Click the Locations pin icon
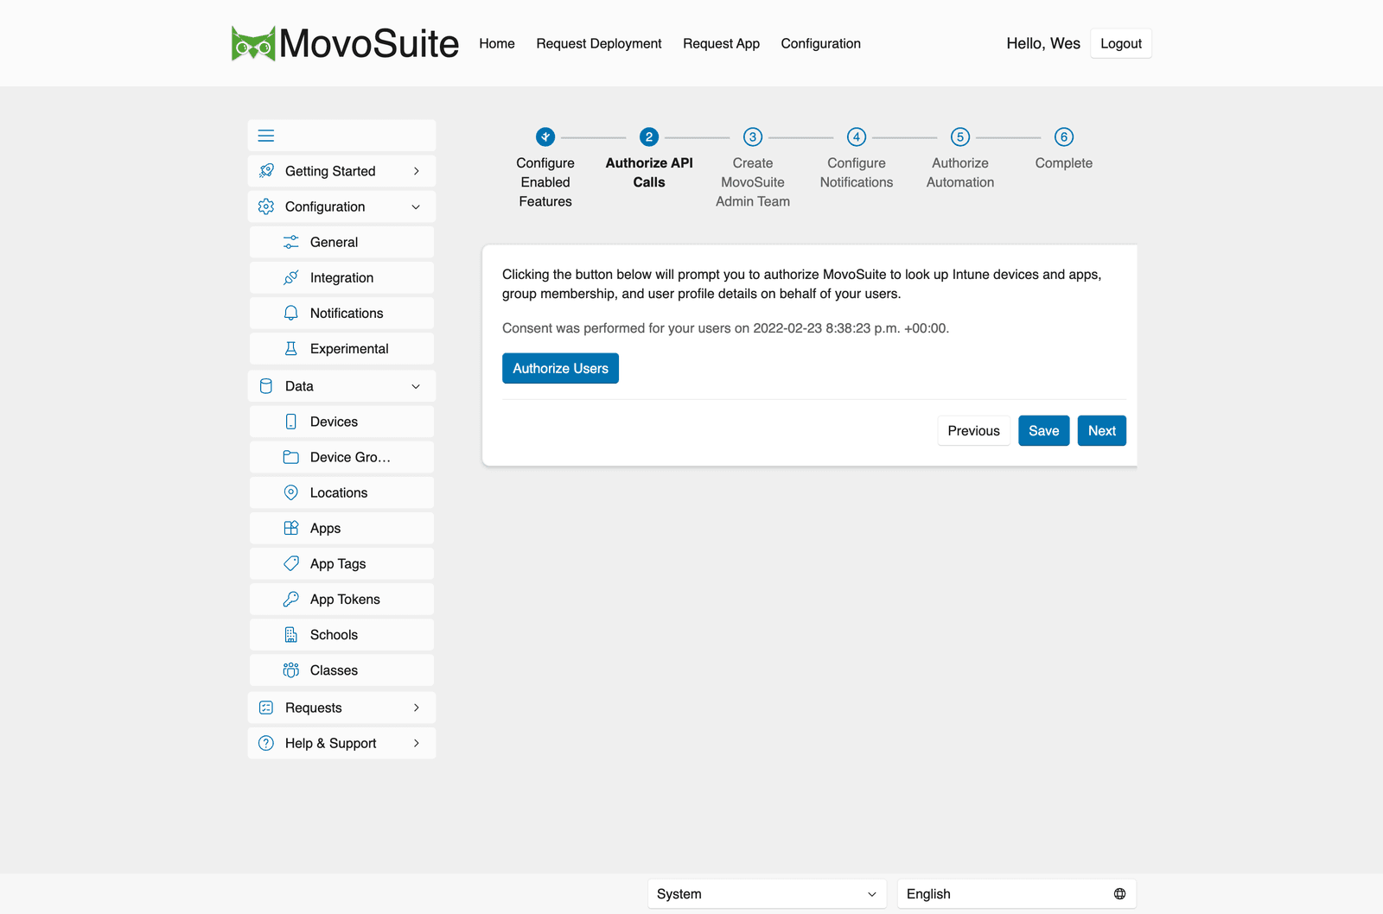1383x914 pixels. (x=291, y=492)
